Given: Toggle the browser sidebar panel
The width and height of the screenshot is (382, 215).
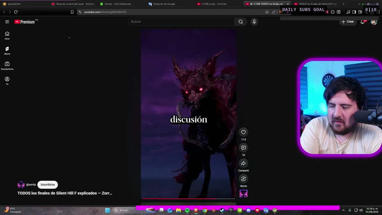Looking at the screenshot, I should (354, 12).
